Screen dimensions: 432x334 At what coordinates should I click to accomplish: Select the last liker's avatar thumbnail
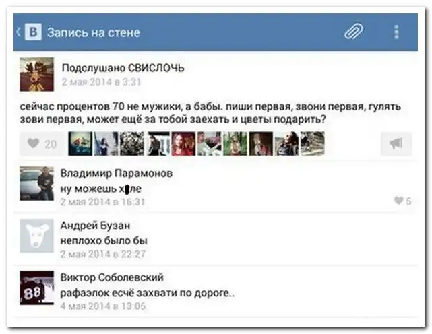[x=312, y=143]
